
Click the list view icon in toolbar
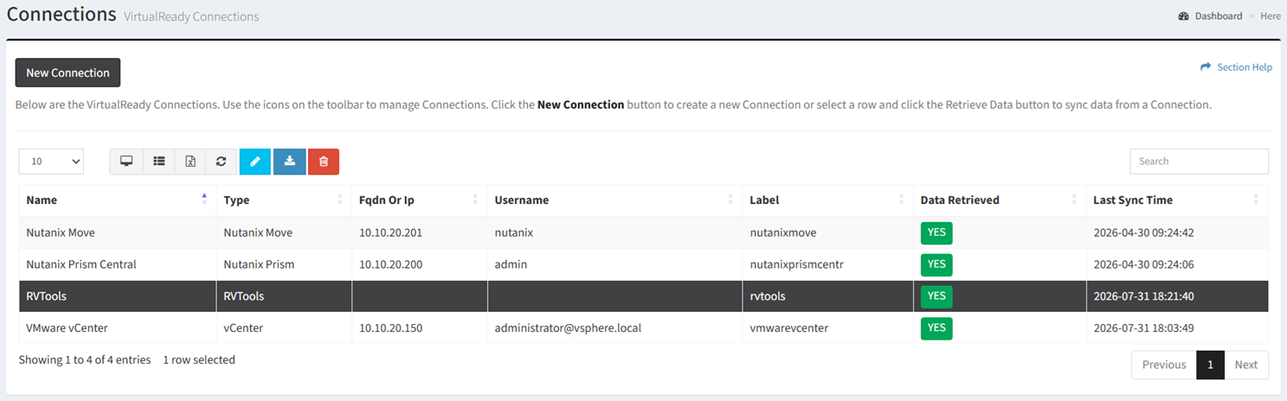pos(159,162)
